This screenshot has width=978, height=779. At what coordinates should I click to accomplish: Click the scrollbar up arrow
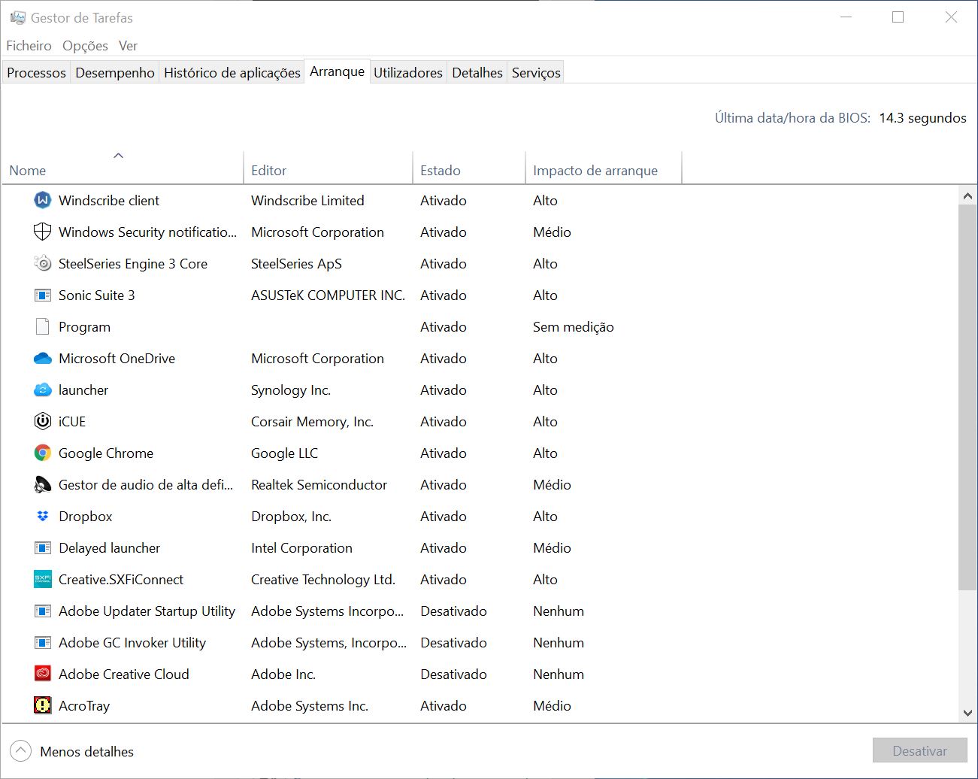[967, 196]
